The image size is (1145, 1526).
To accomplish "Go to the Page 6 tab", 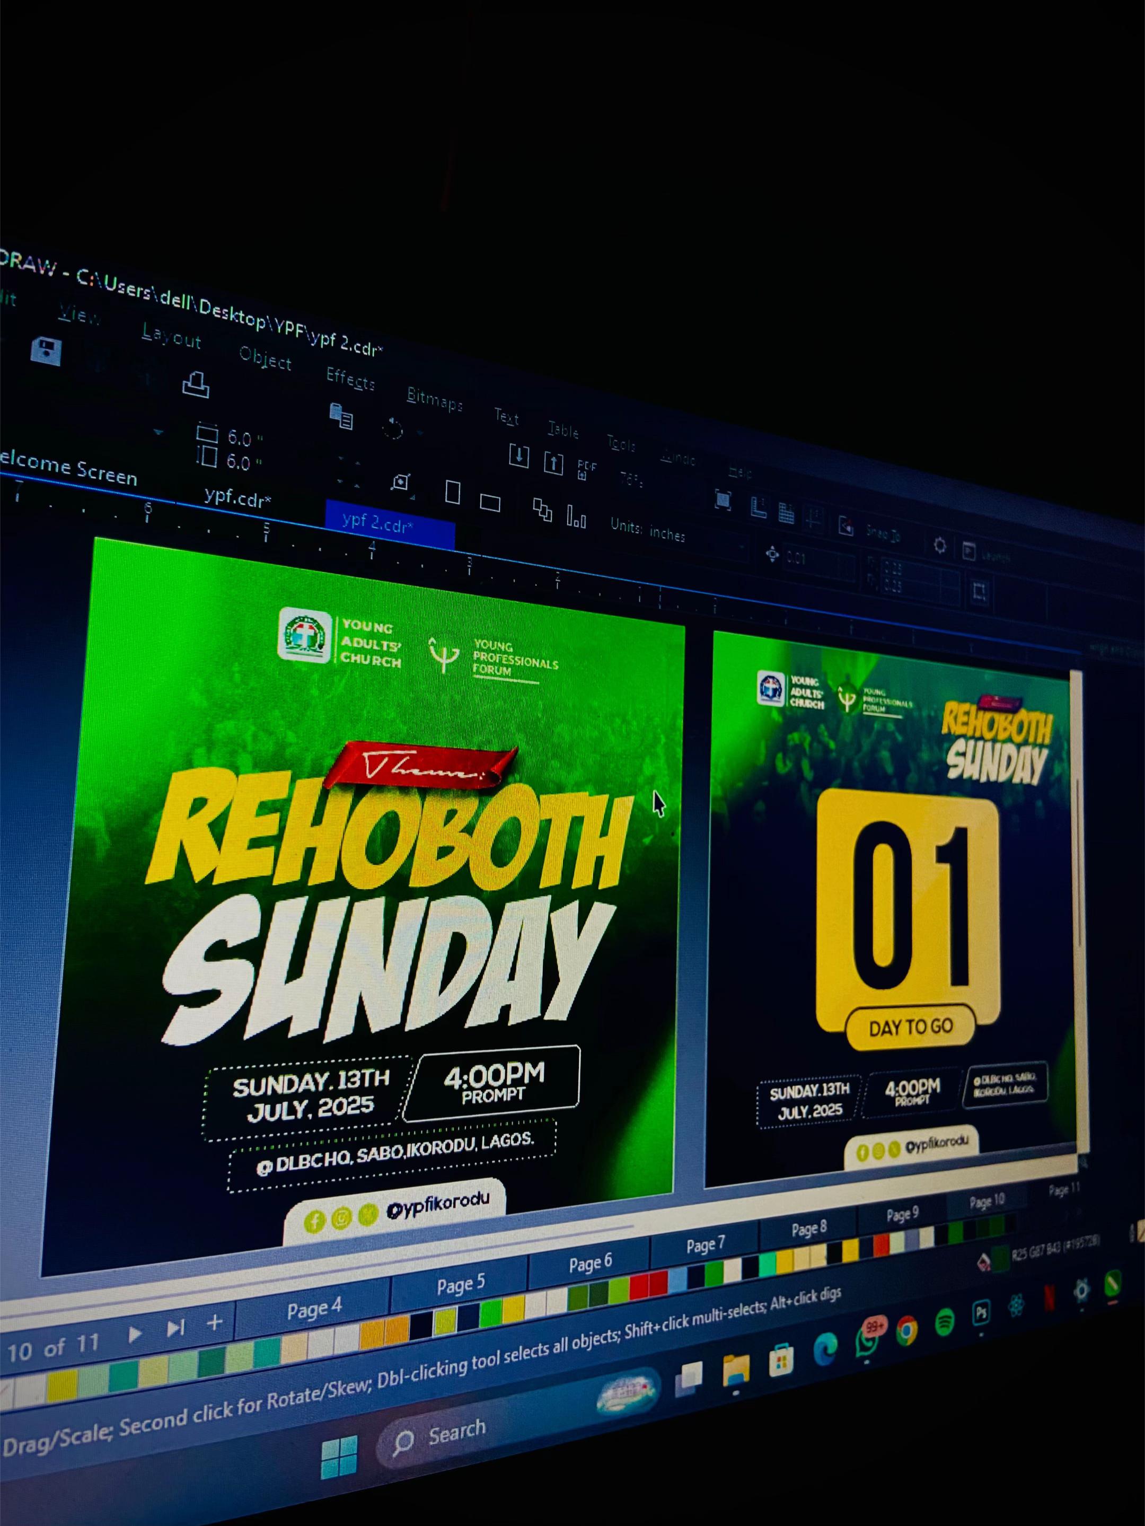I will tap(591, 1262).
